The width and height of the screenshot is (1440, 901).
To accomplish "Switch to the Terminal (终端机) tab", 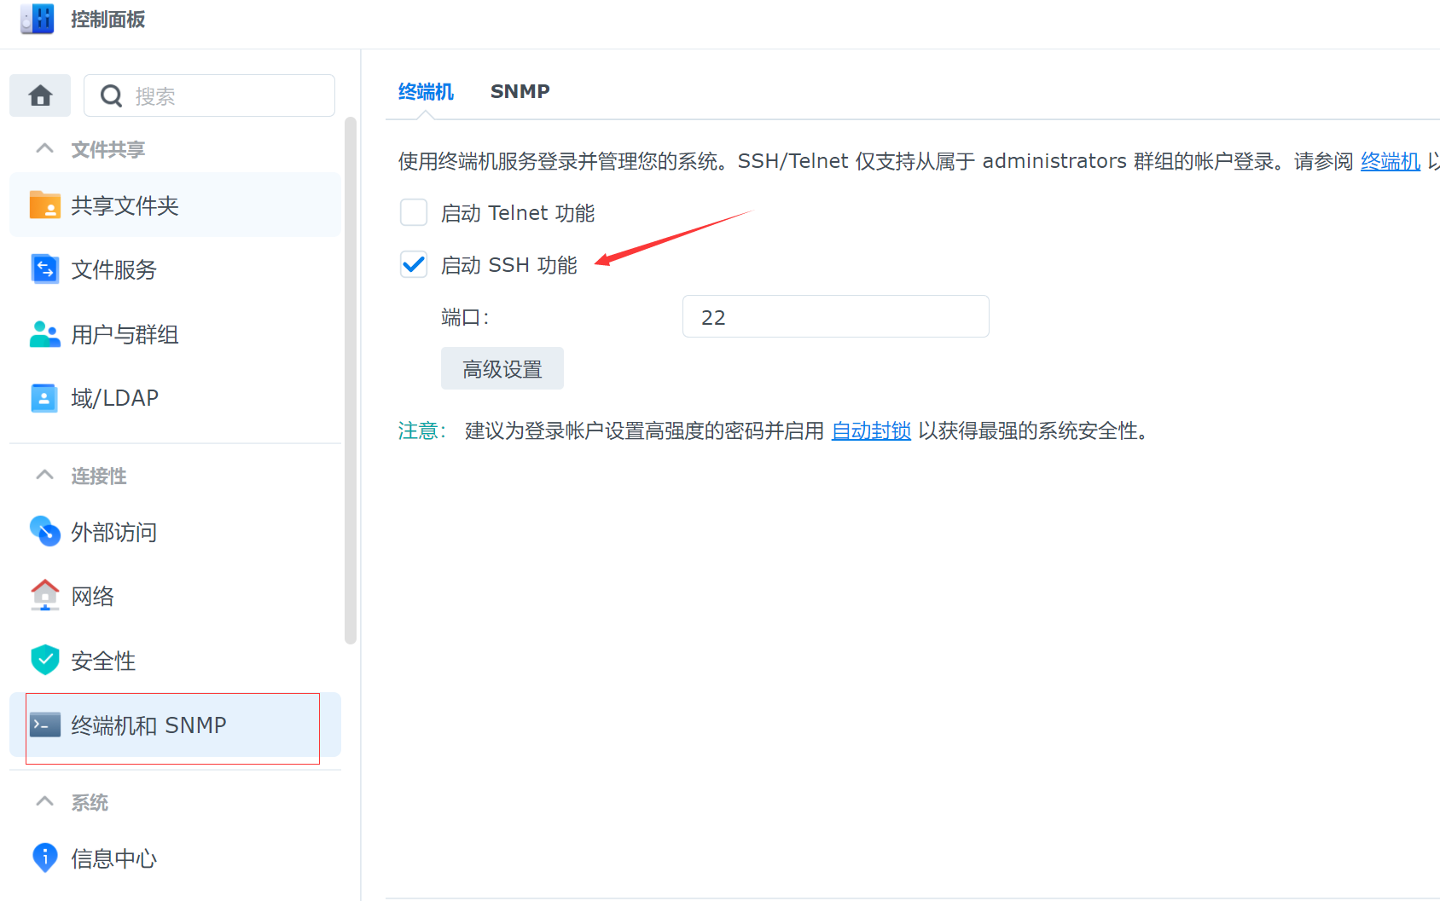I will coord(426,91).
